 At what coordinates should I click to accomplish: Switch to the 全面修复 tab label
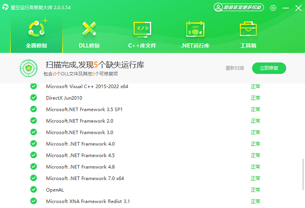point(37,46)
